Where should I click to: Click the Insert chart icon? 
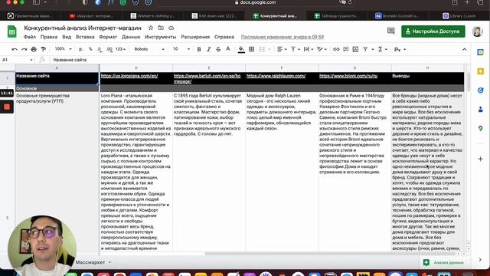pyautogui.click(x=355, y=49)
